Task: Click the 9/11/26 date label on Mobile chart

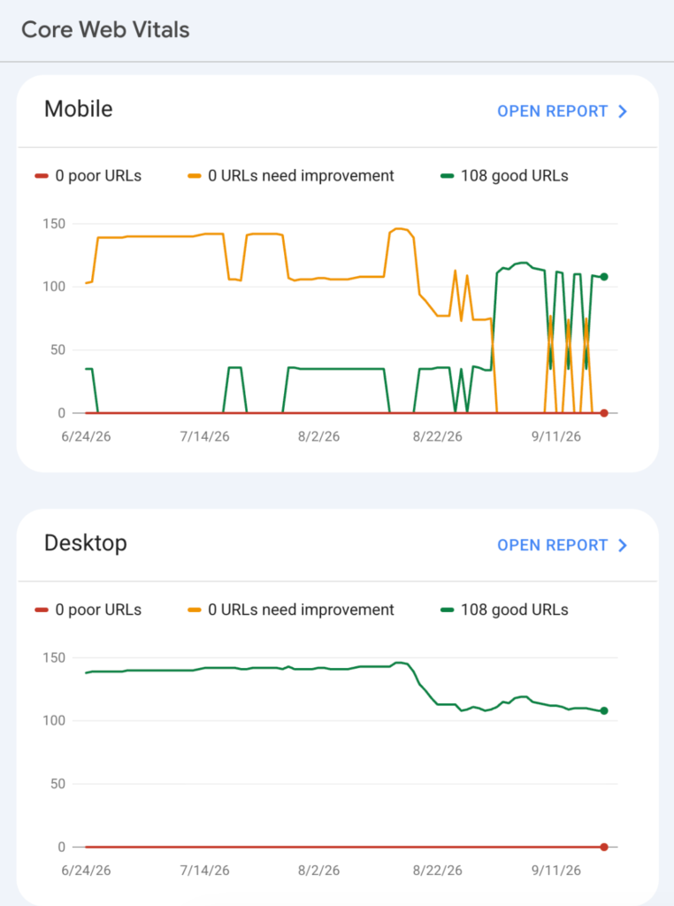Action: (x=556, y=436)
